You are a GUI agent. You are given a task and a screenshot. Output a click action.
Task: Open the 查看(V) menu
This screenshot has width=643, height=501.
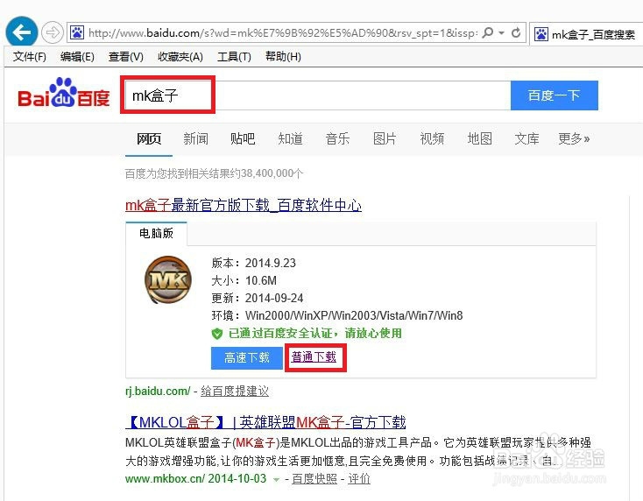click(x=126, y=57)
